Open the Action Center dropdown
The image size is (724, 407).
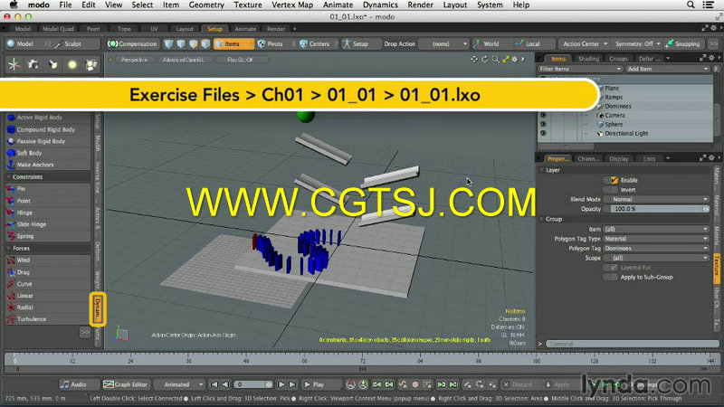[585, 43]
